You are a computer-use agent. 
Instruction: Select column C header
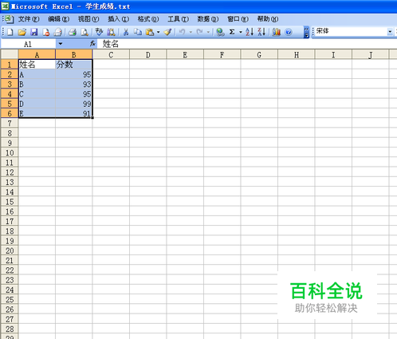pyautogui.click(x=111, y=55)
